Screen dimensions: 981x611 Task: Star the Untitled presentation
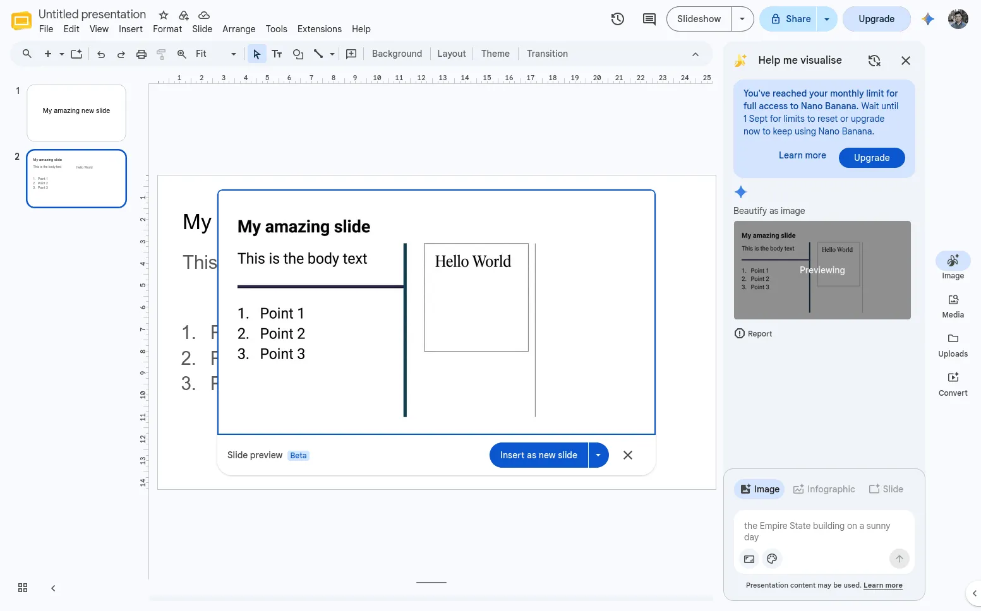[x=164, y=15]
